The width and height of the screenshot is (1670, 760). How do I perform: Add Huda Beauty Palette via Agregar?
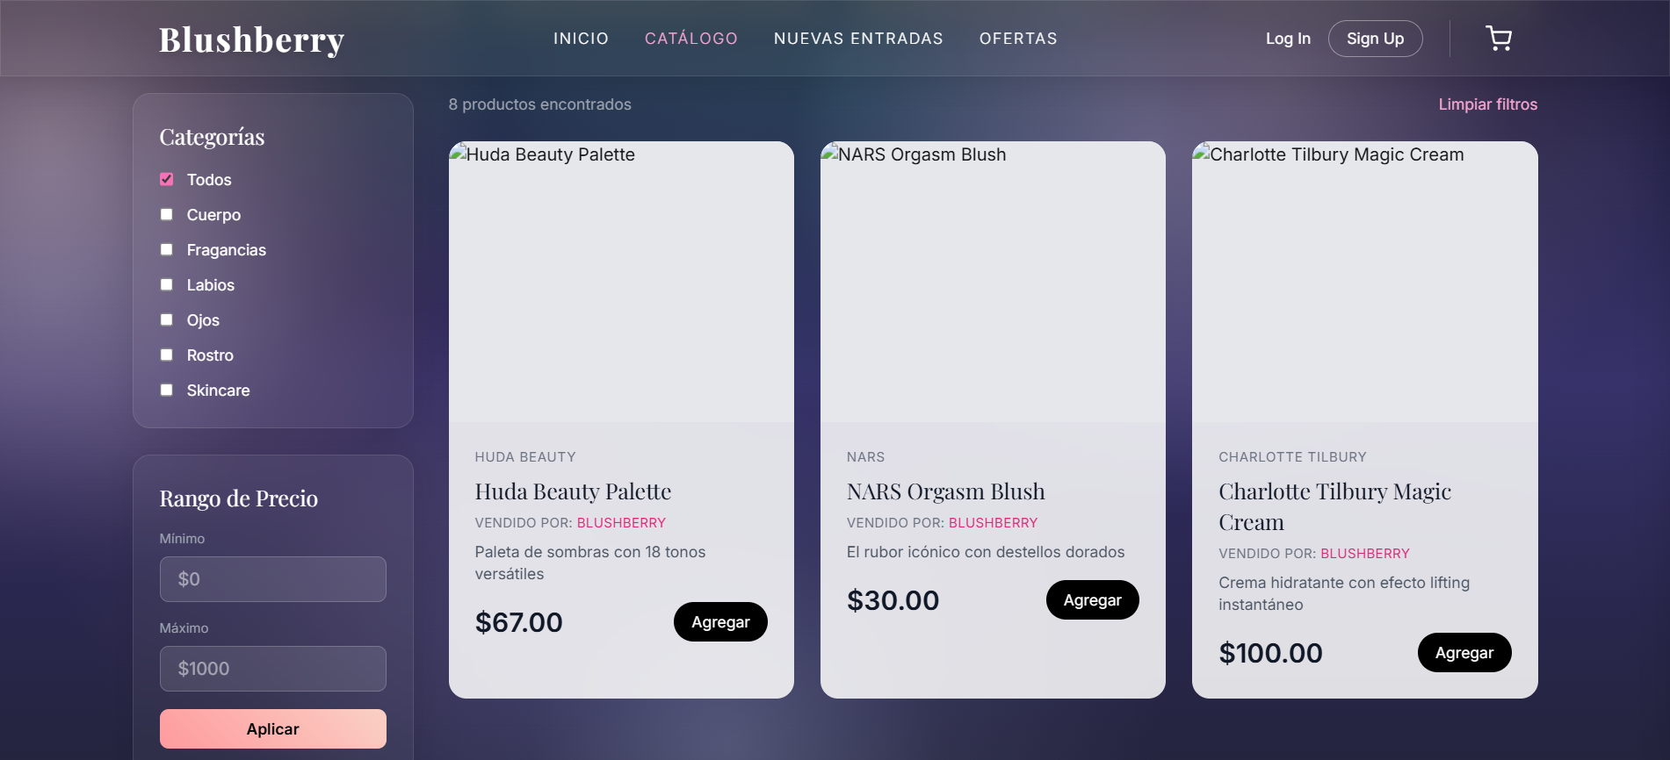coord(720,622)
